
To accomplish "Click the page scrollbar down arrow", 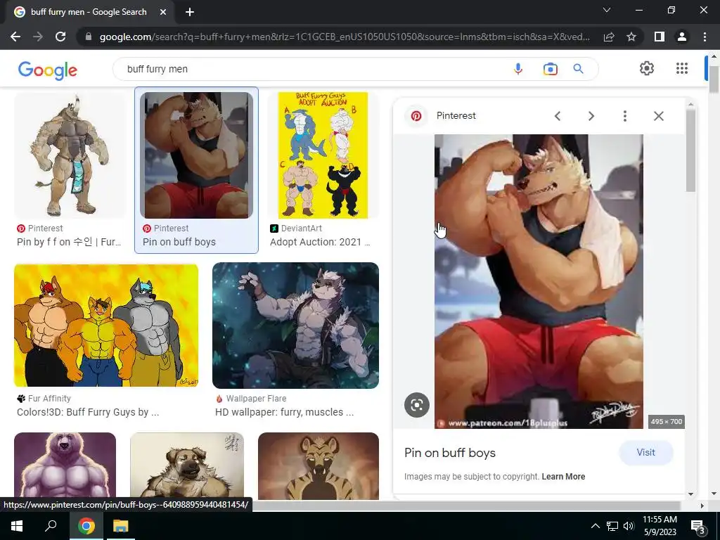I will pos(714,494).
